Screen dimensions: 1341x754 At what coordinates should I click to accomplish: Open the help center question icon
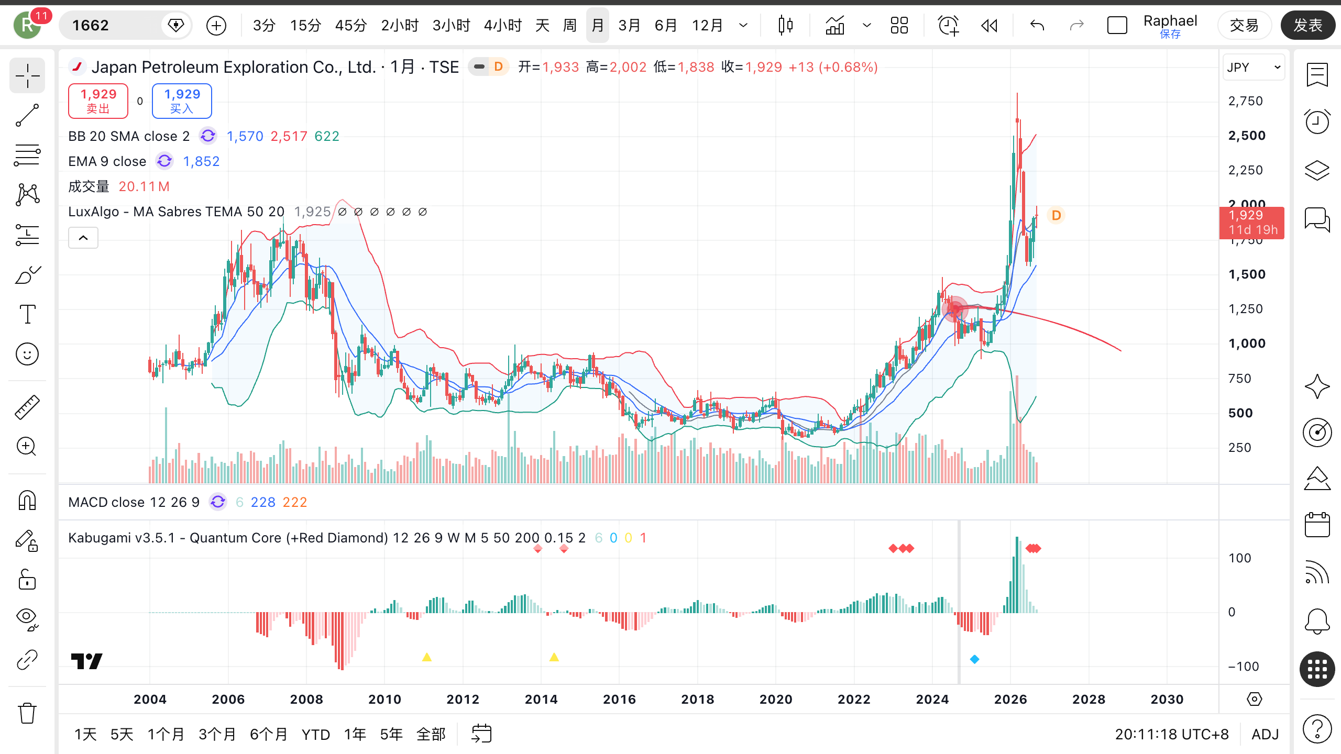click(1317, 728)
